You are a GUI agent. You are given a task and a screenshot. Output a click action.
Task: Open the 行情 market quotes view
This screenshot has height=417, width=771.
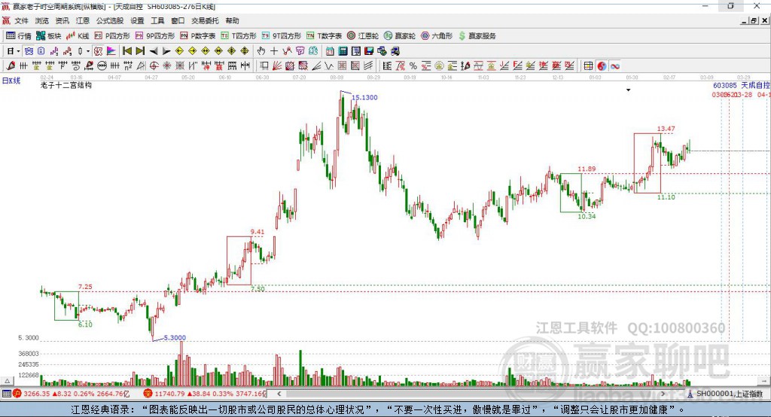pyautogui.click(x=18, y=36)
